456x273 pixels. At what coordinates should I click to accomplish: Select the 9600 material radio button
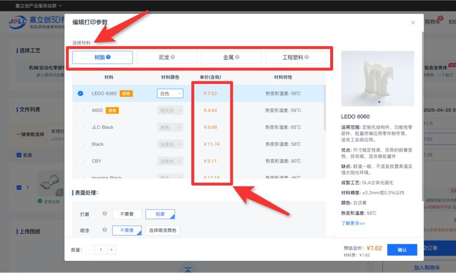point(80,110)
